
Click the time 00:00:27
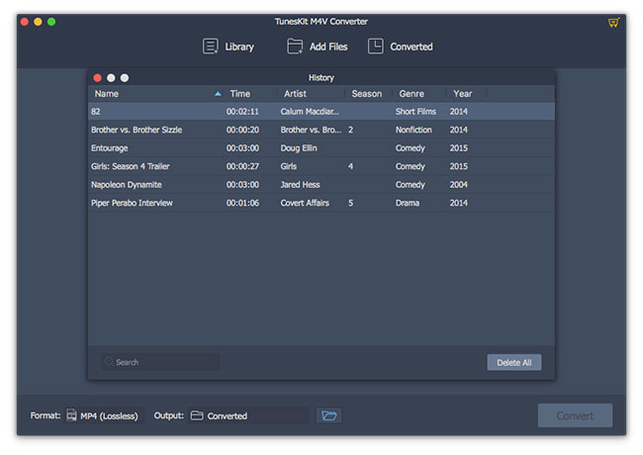tap(242, 166)
